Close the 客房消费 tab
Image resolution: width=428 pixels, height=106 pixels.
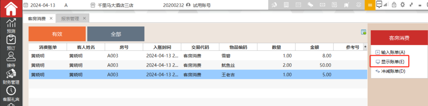tap(51, 18)
